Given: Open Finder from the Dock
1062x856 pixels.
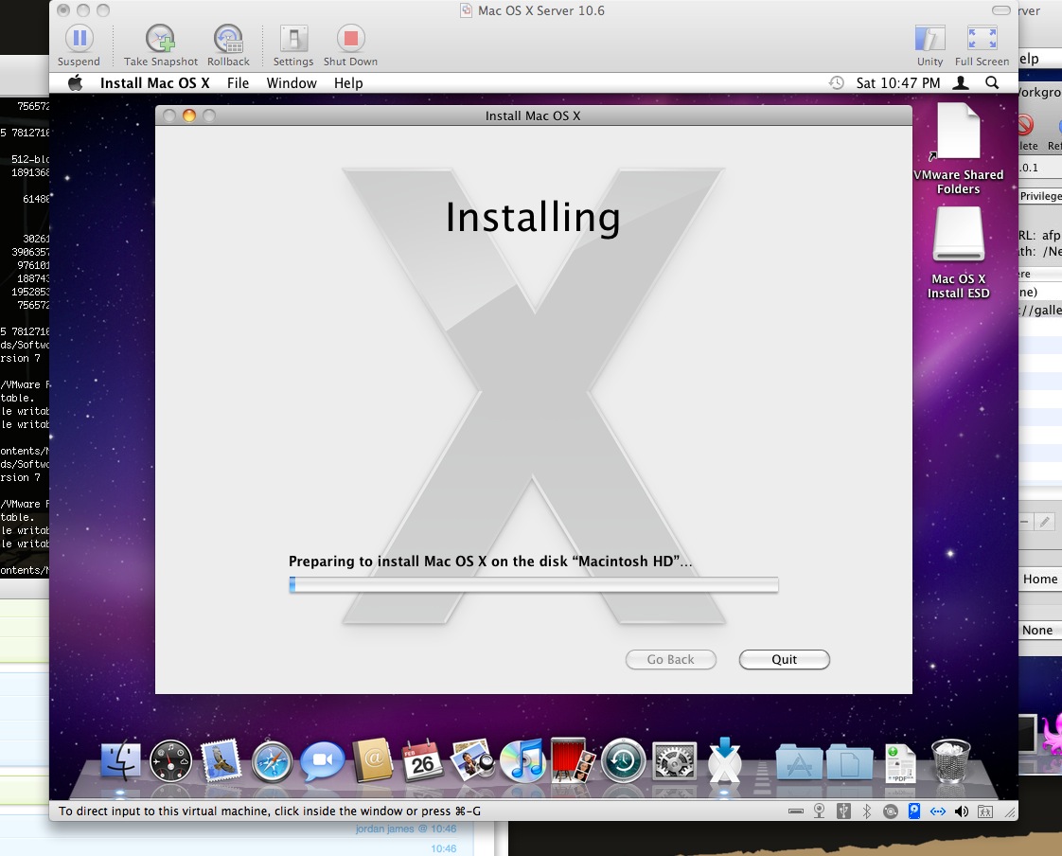Looking at the screenshot, I should (121, 761).
